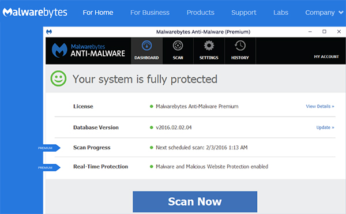Click the green smiley status icon
This screenshot has width=346, height=214.
(x=58, y=78)
